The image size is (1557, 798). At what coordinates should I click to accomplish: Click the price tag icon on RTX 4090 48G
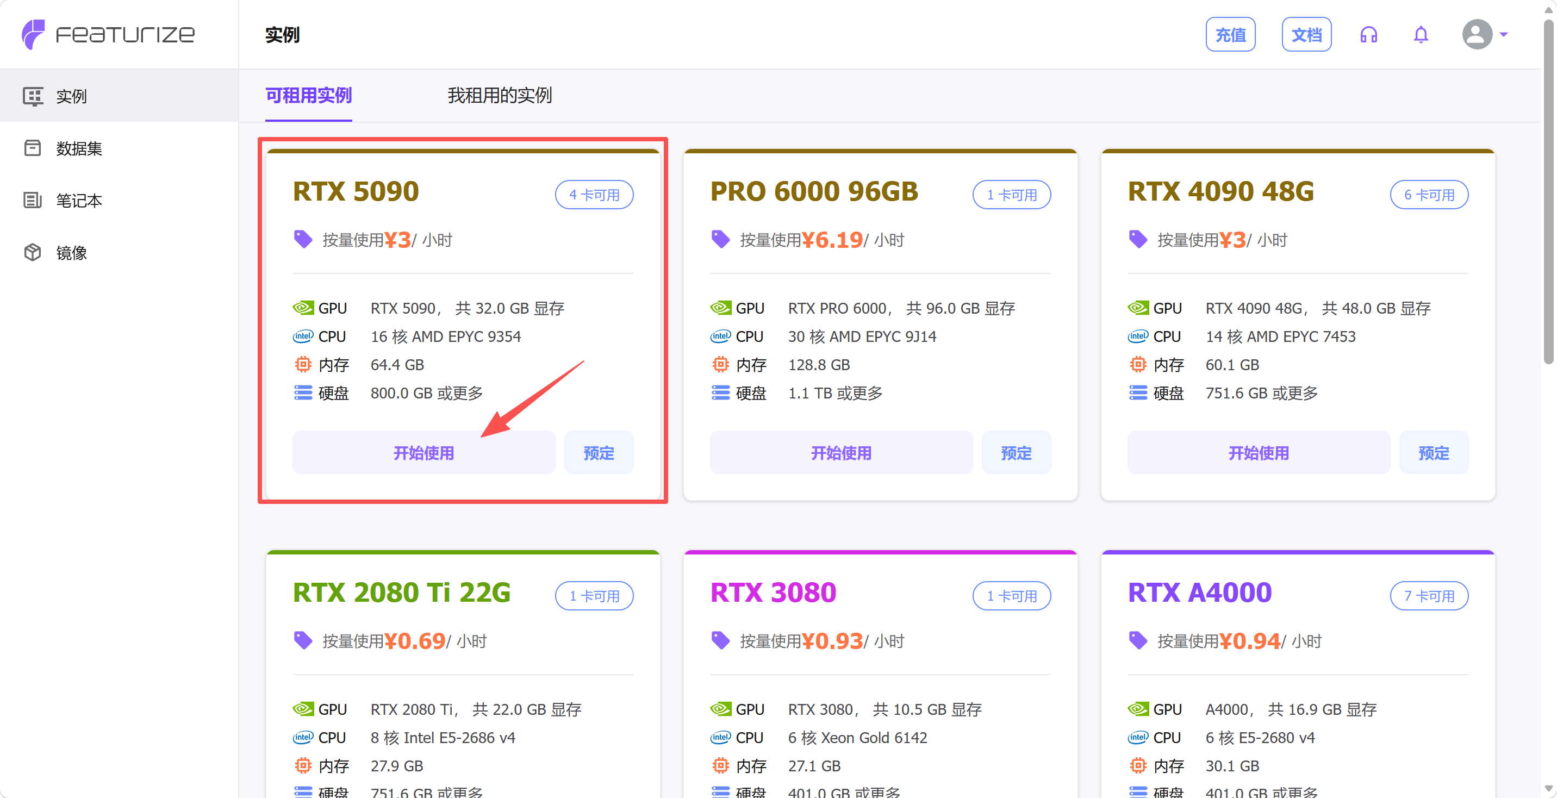coord(1138,239)
